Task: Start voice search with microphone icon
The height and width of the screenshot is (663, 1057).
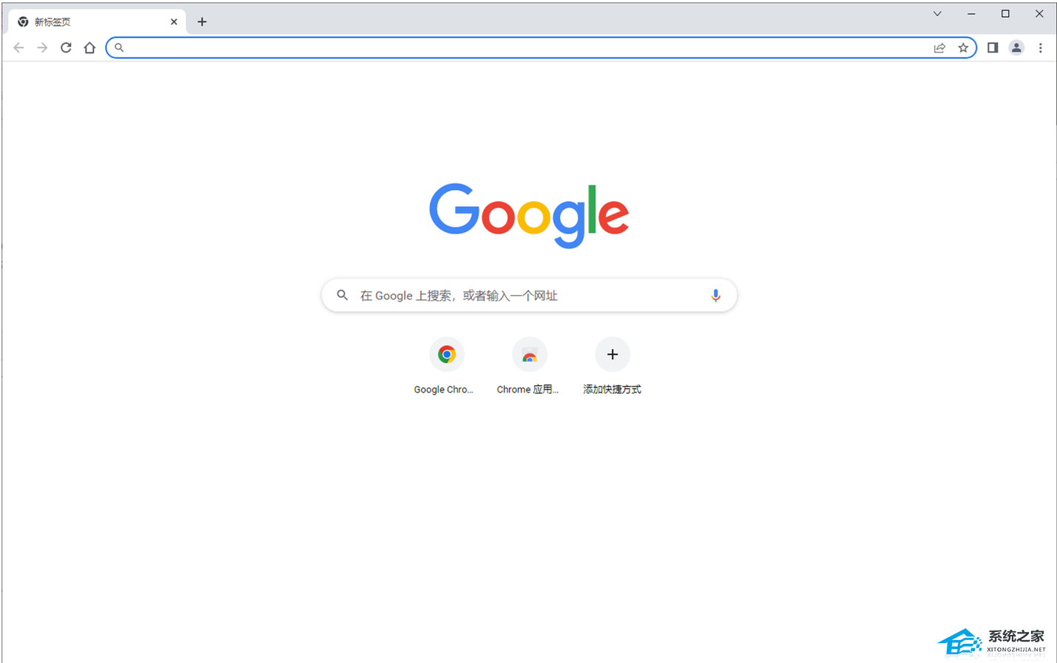Action: 715,296
